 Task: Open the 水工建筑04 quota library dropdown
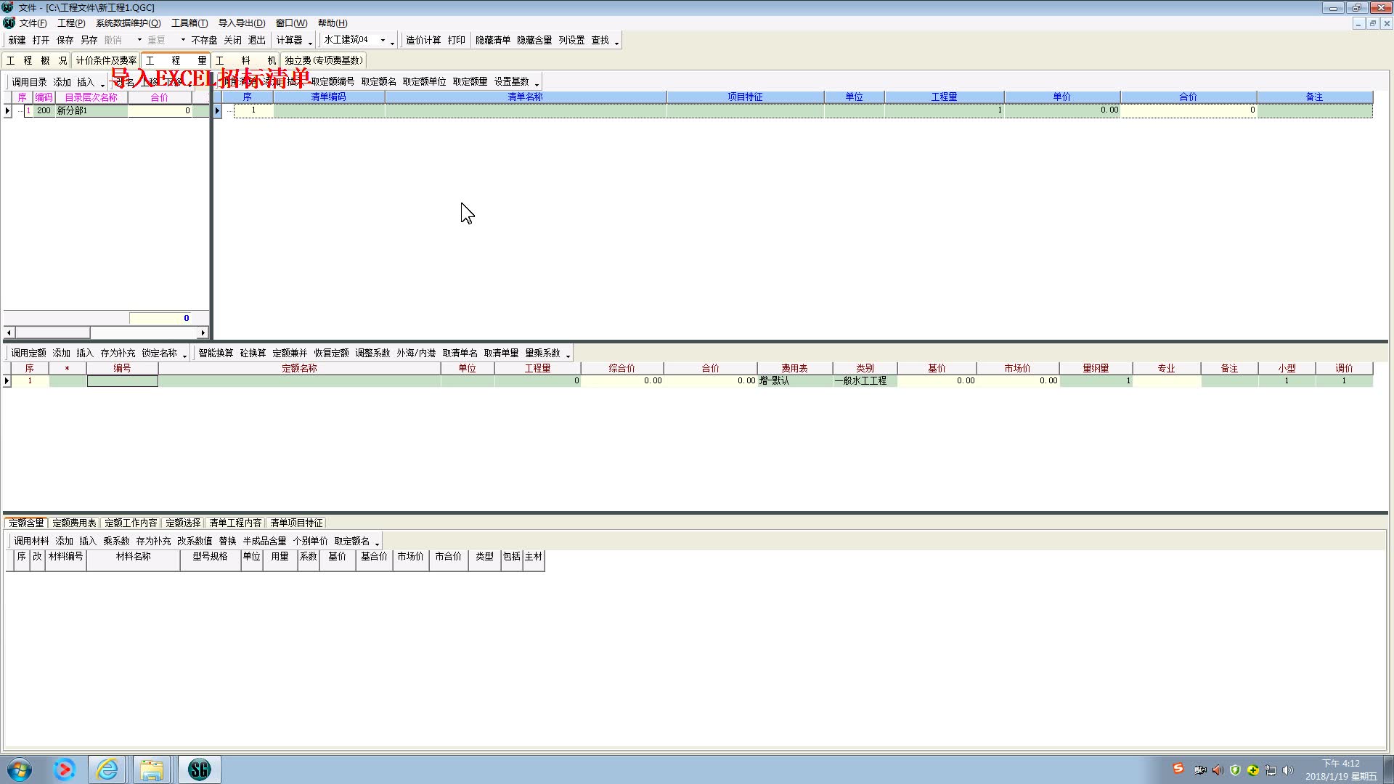coord(383,40)
